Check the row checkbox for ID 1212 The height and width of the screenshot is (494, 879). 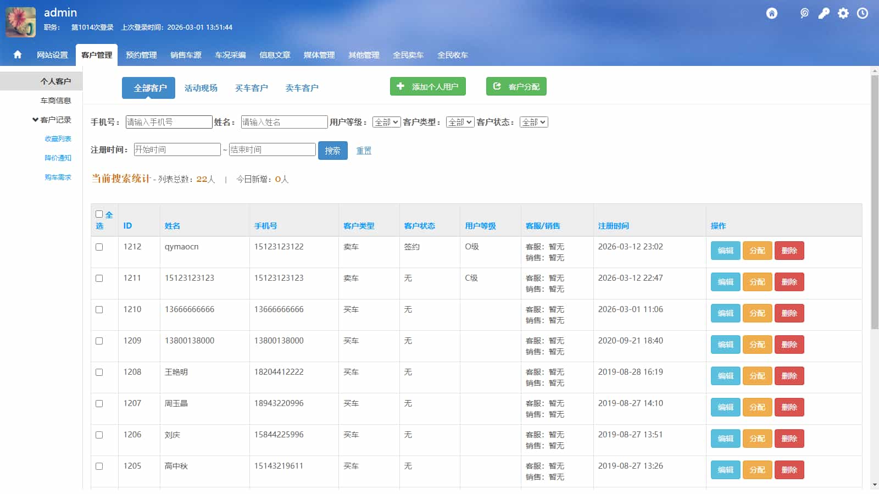(x=99, y=247)
